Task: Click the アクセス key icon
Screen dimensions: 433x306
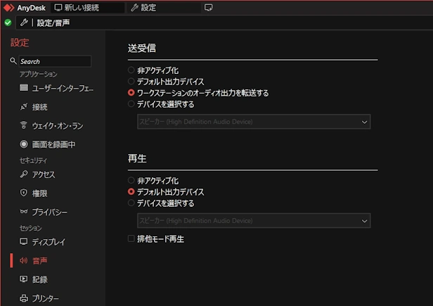Action: pos(24,174)
